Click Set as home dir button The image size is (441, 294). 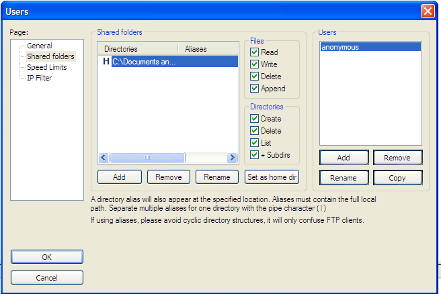click(272, 177)
